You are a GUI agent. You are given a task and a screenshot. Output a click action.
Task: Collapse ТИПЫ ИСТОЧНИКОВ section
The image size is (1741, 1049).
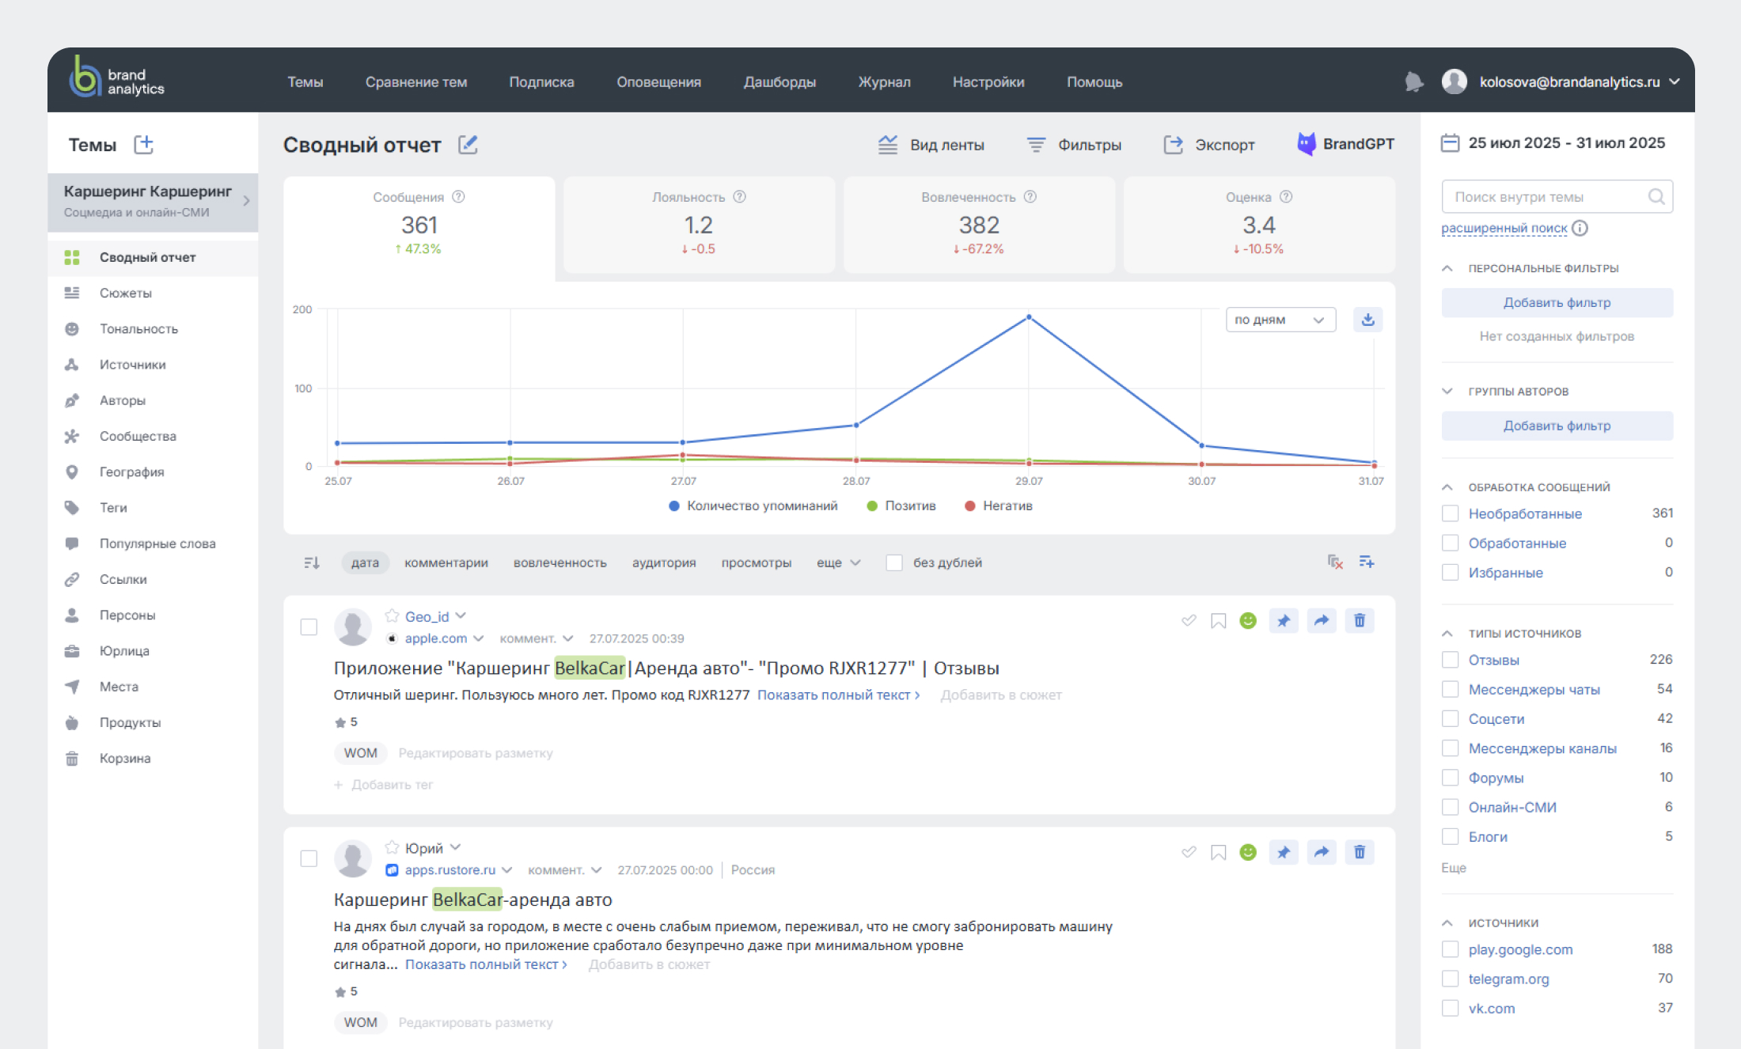point(1447,634)
